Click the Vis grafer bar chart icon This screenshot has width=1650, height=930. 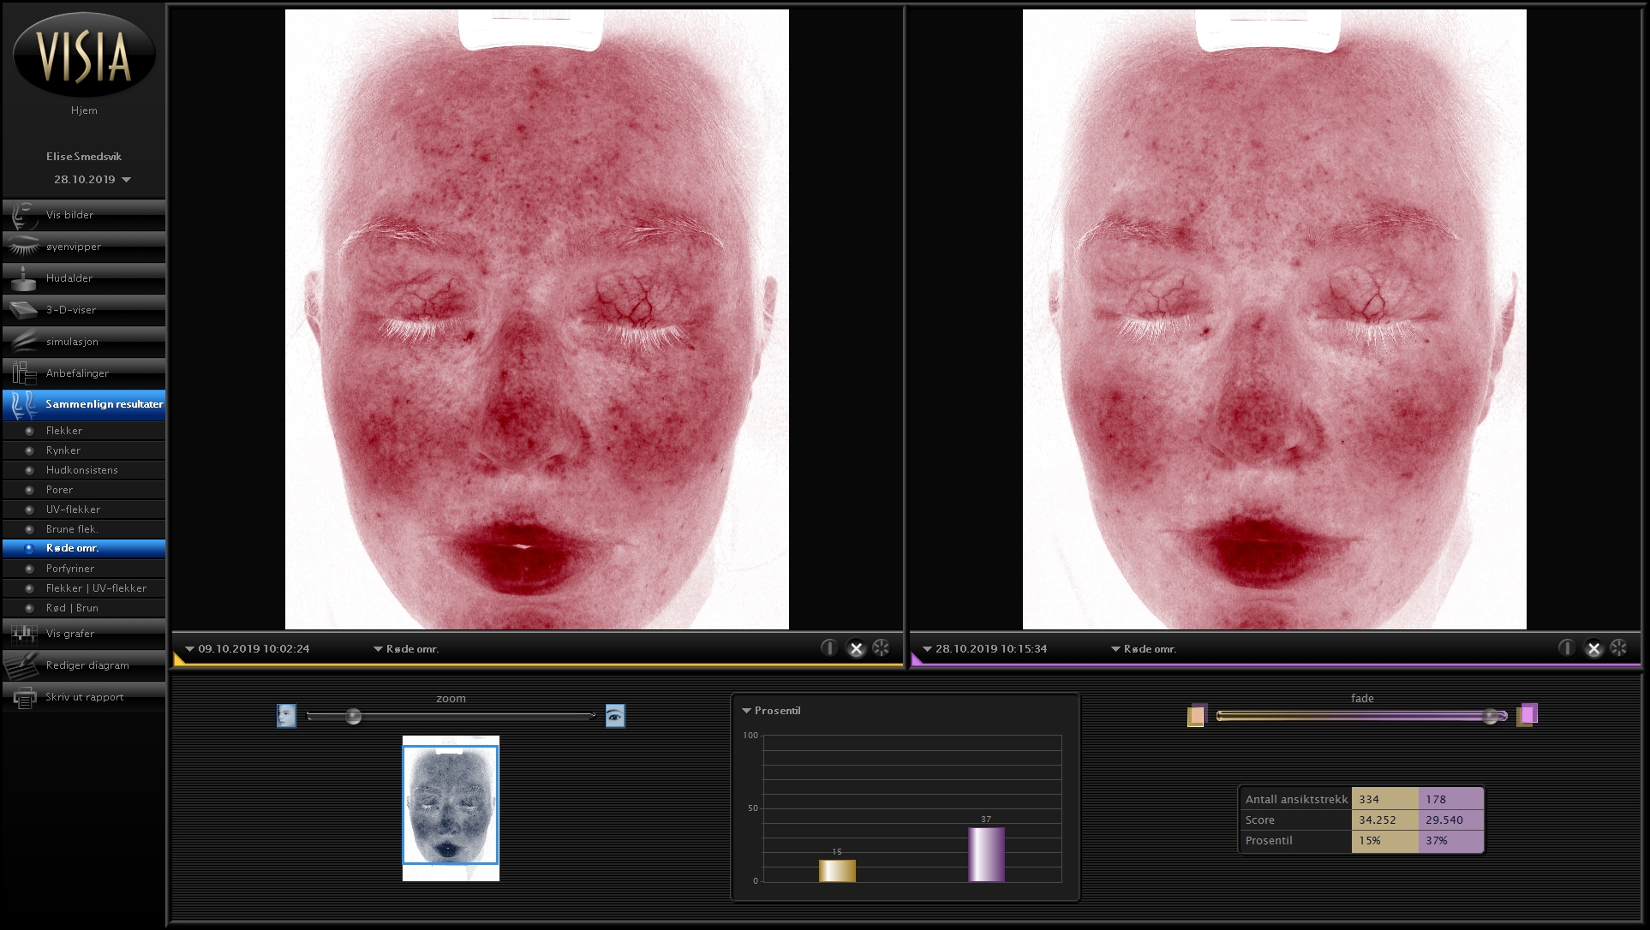tap(23, 634)
